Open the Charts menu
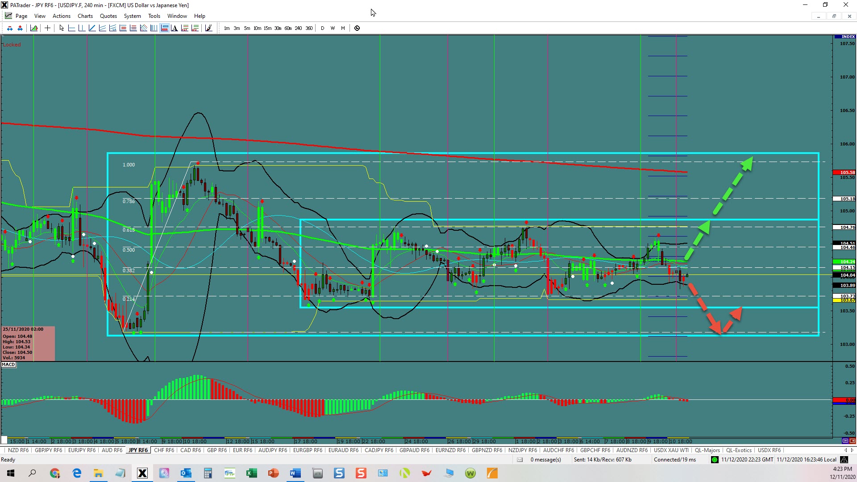The width and height of the screenshot is (857, 482). (85, 16)
